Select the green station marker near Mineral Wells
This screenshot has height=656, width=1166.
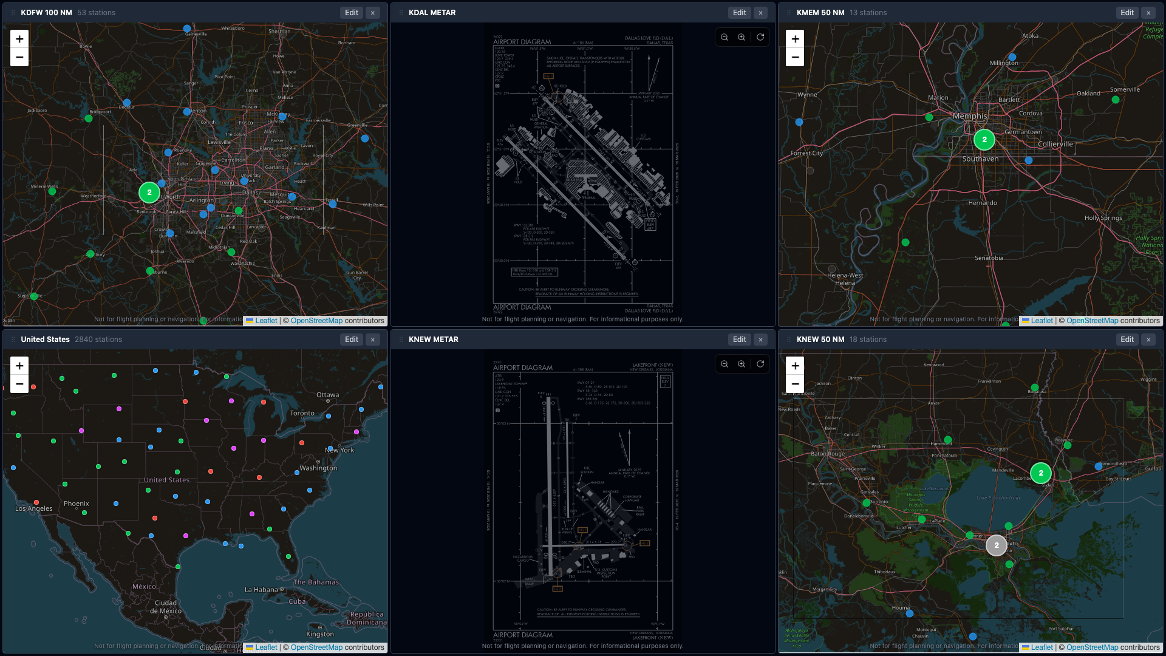click(x=52, y=191)
